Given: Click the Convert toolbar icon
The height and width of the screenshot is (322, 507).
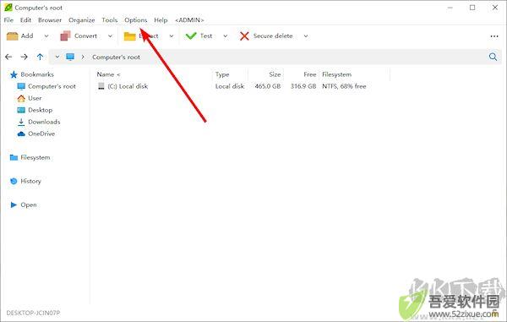Looking at the screenshot, I should [65, 35].
